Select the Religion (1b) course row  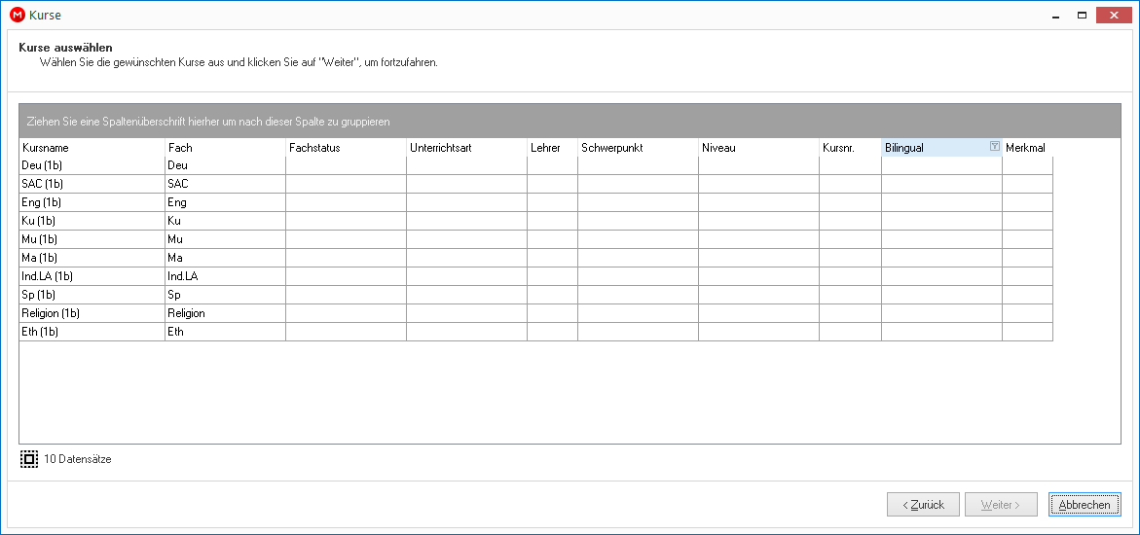[535, 312]
